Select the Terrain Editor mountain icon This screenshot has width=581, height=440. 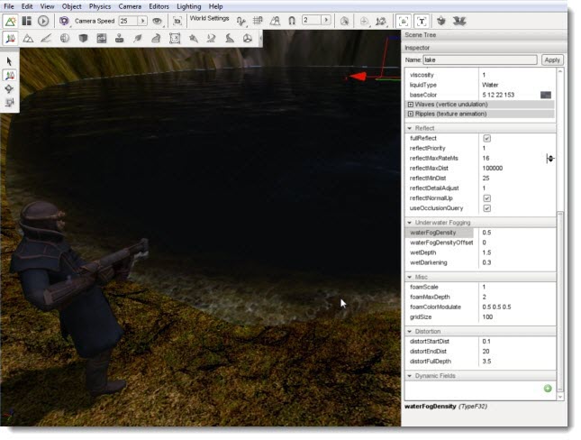point(28,38)
